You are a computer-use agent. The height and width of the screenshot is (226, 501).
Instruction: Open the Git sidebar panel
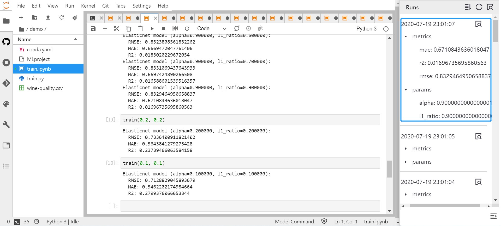click(6, 83)
